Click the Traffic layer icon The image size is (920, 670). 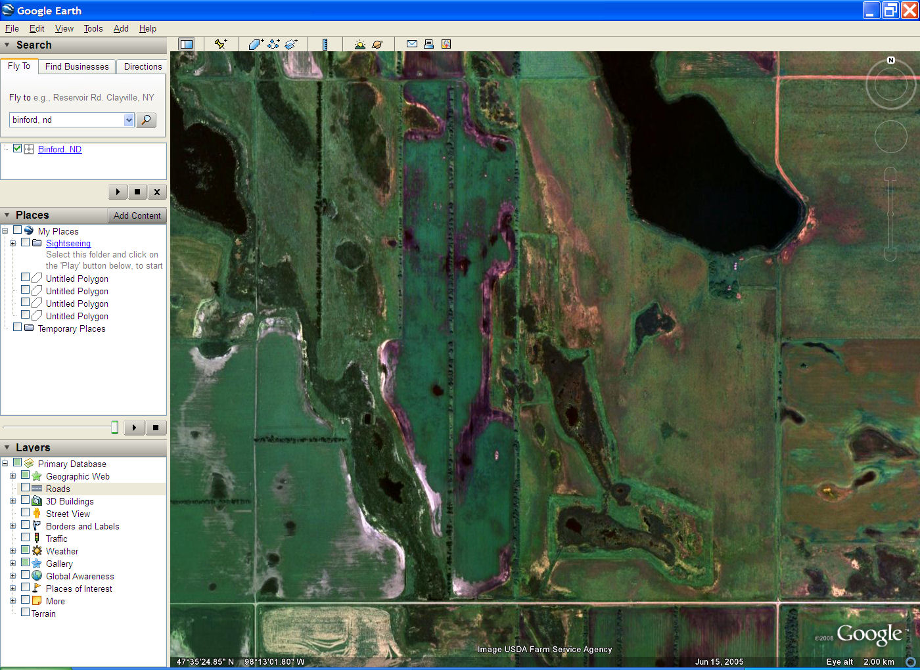pos(37,538)
